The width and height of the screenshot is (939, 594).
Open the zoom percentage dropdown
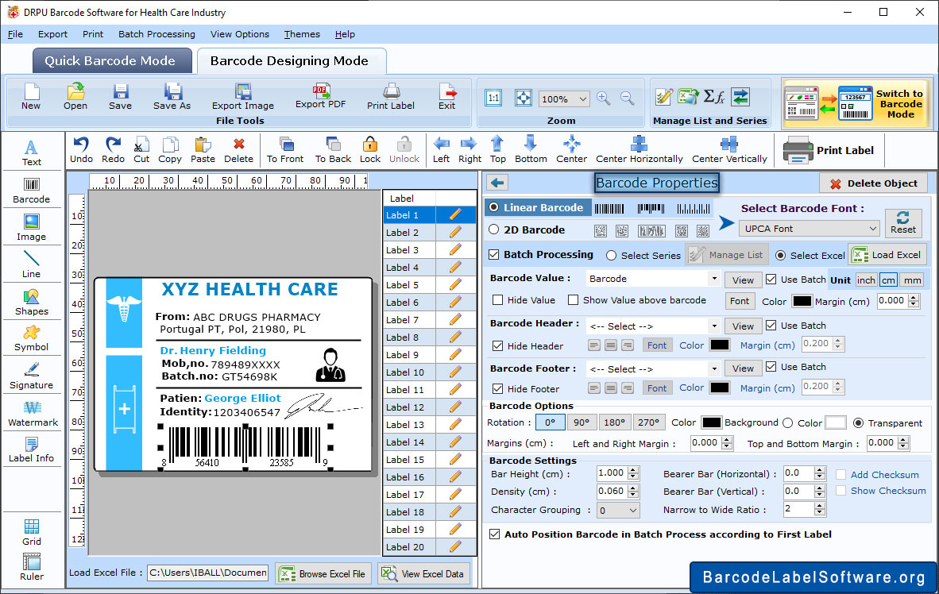[x=564, y=98]
